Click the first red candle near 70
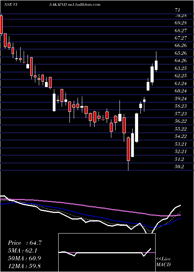This screenshot has height=272, width=194. point(2,24)
